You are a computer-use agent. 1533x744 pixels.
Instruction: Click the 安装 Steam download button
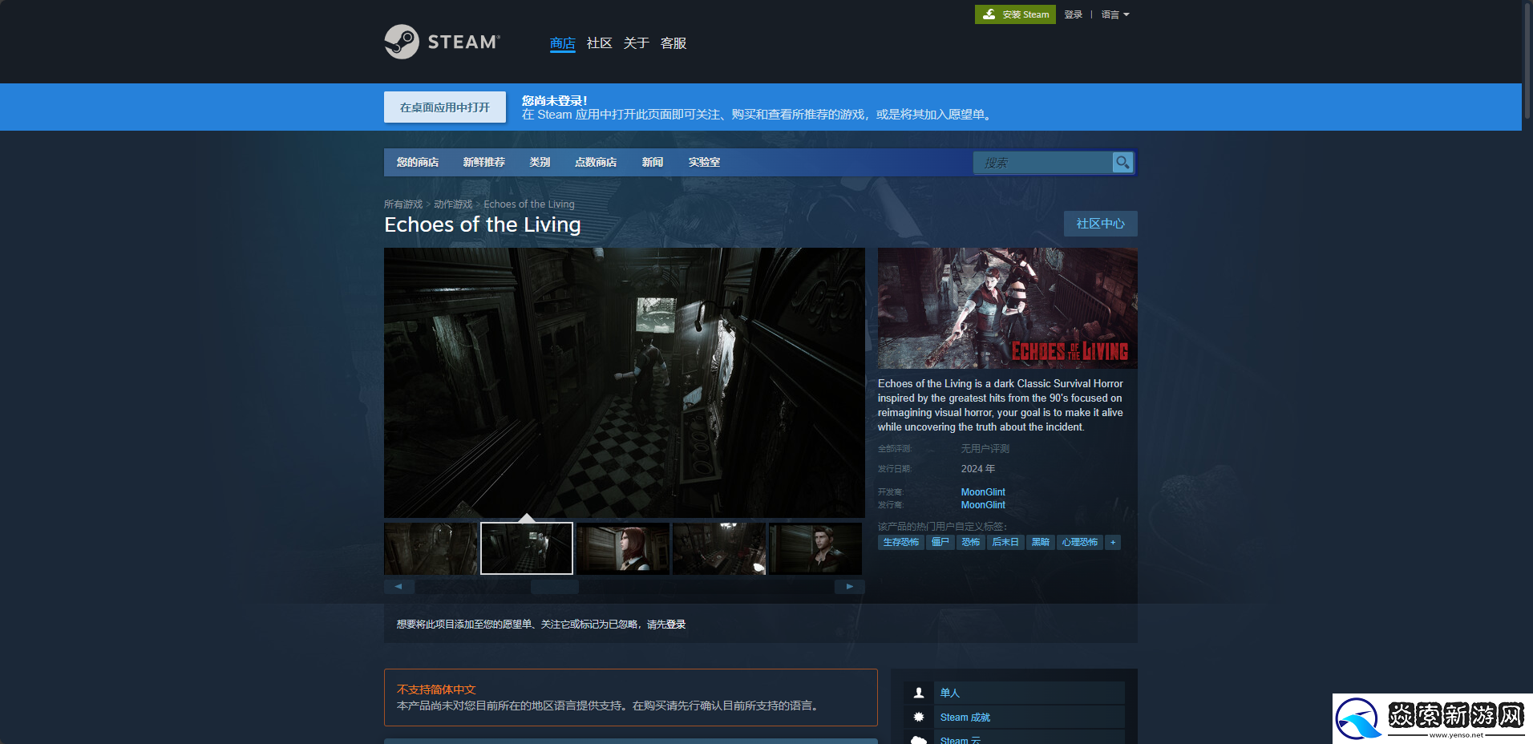click(1015, 14)
